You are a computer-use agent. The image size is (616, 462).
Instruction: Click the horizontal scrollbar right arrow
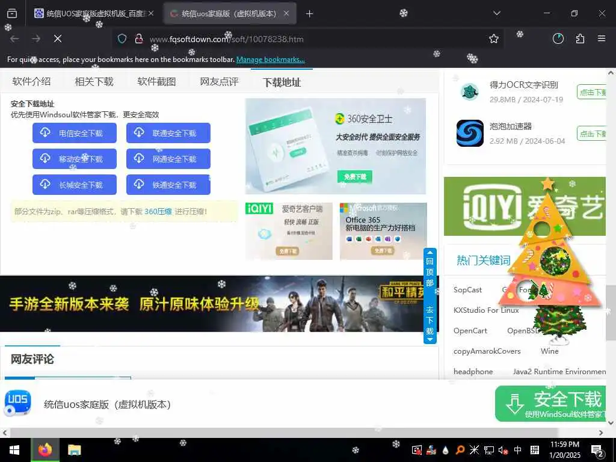[601, 433]
